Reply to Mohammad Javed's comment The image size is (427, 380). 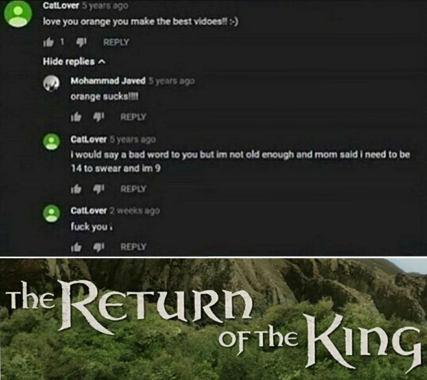[x=133, y=117]
